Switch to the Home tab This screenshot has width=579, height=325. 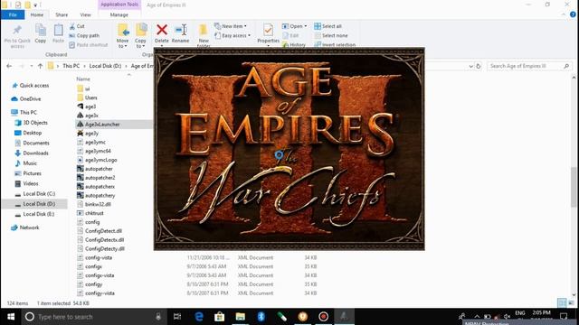[x=36, y=14]
